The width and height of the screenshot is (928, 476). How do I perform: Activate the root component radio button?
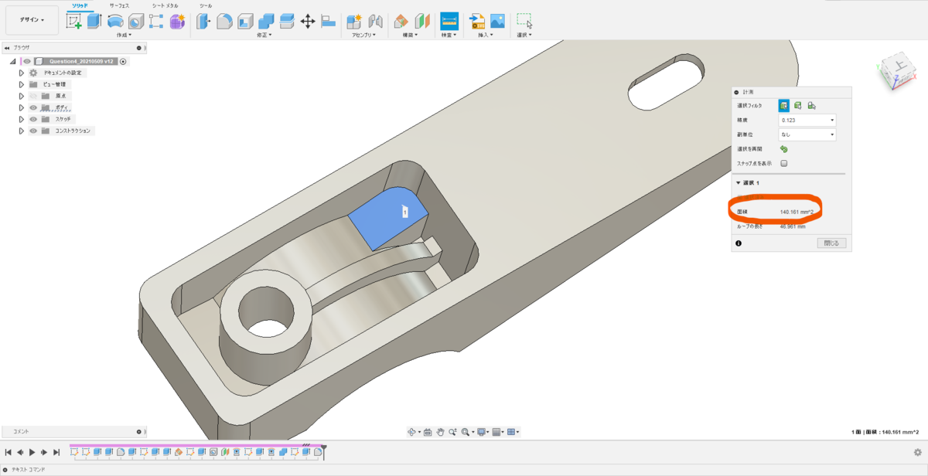(123, 61)
